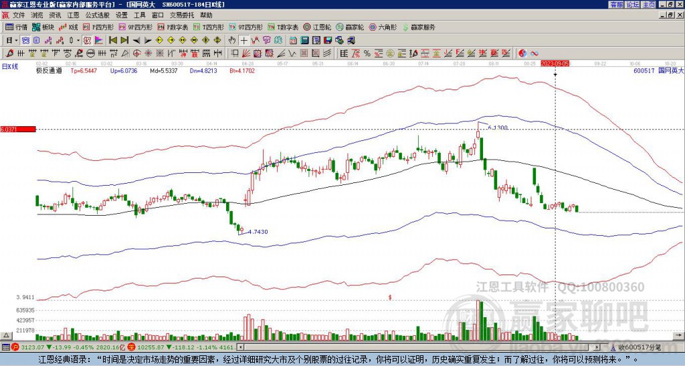Open the T四方形 tool
Screen dimensions: 685x366
209,27
